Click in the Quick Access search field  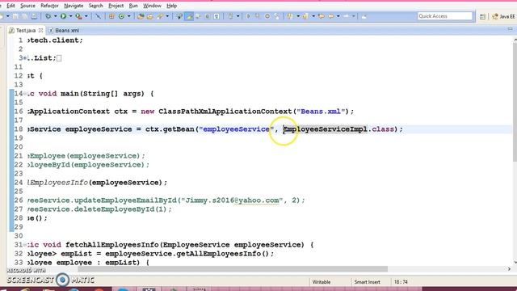click(x=445, y=16)
